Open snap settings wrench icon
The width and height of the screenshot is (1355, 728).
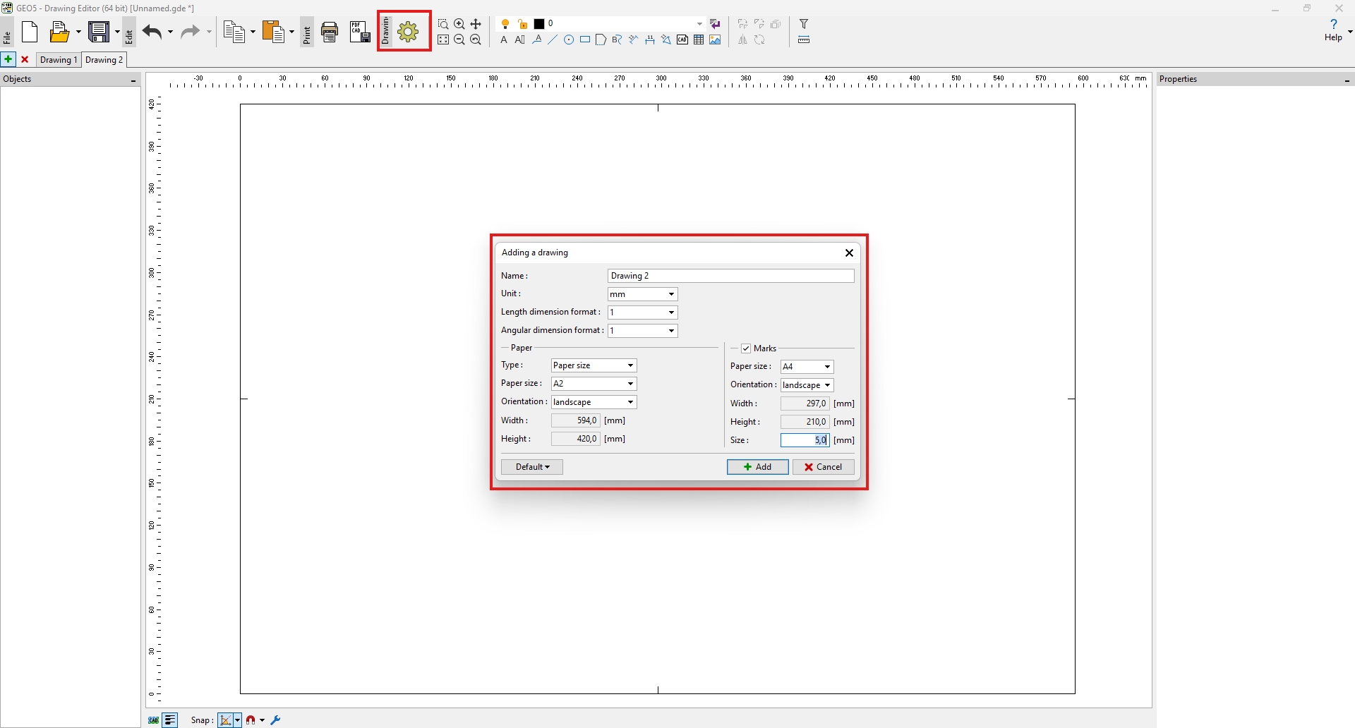[276, 720]
